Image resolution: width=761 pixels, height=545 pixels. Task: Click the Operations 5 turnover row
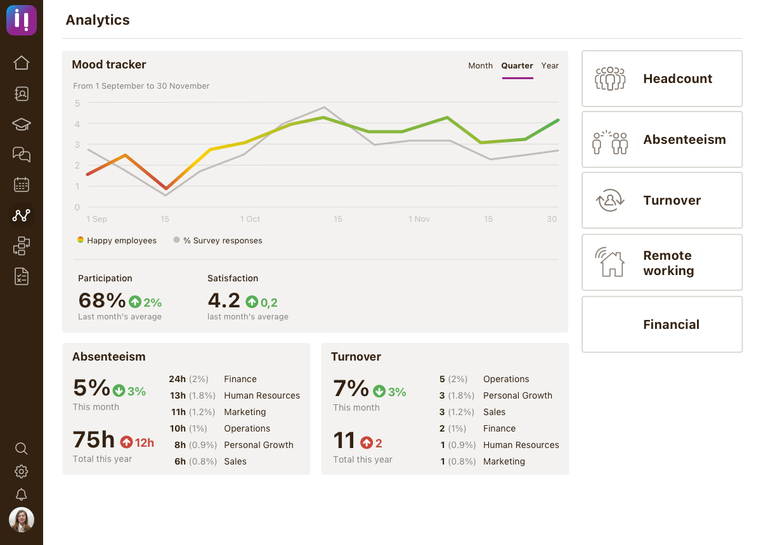500,379
